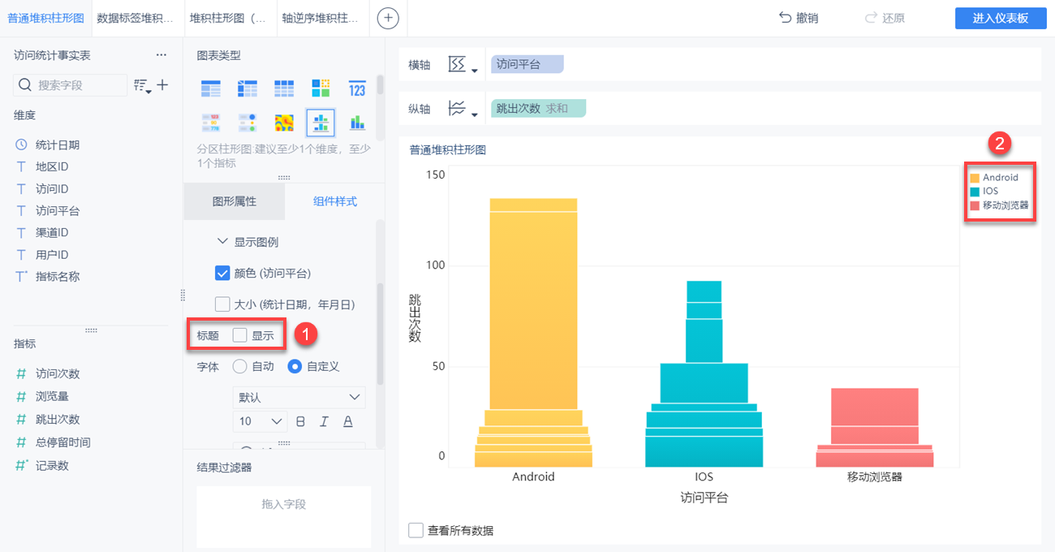The height and width of the screenshot is (552, 1055).
Task: Select the 浏览量 measure field
Action: pos(52,397)
